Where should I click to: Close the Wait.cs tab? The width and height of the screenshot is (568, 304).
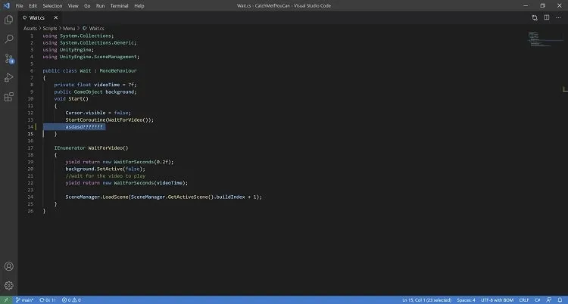tap(56, 17)
